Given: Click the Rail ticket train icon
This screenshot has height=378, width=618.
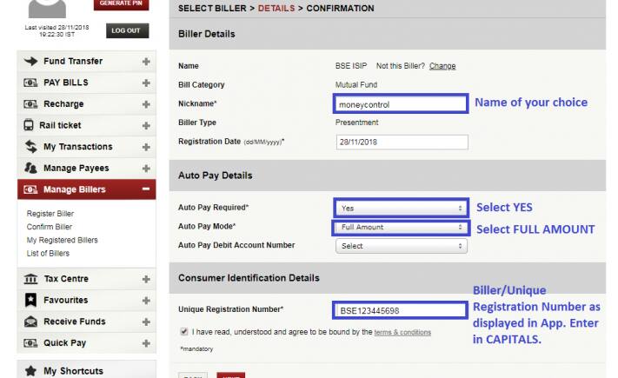Looking at the screenshot, I should (29, 125).
